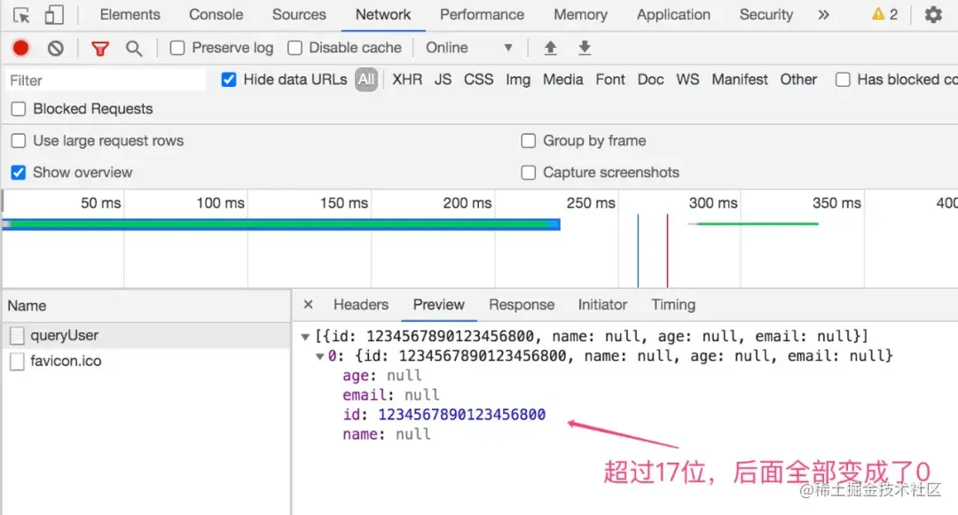Open the Sources tab
The height and width of the screenshot is (515, 958).
click(299, 14)
